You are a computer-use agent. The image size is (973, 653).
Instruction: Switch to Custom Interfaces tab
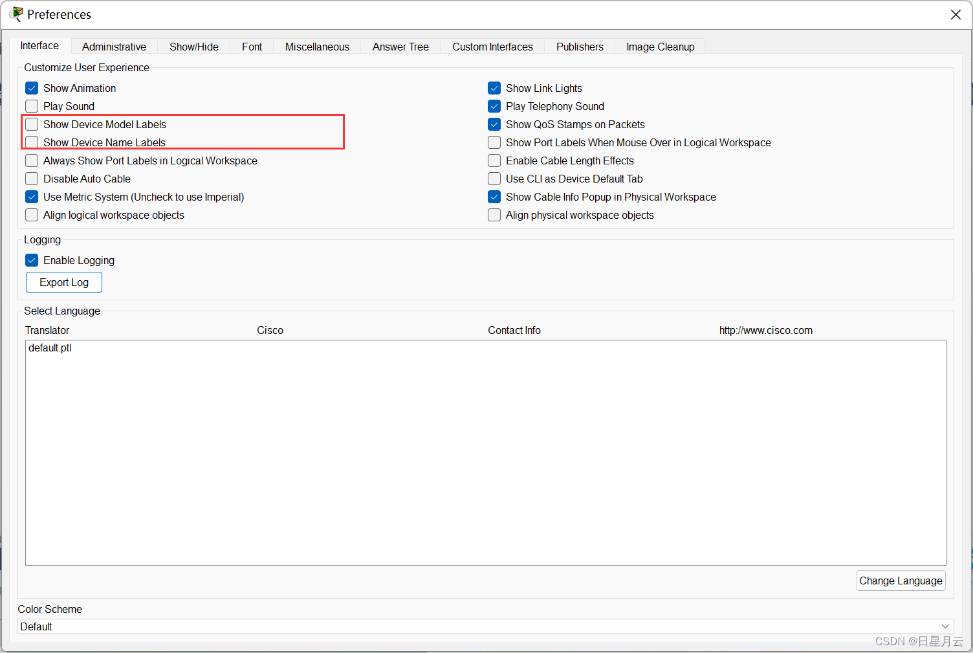click(x=492, y=47)
